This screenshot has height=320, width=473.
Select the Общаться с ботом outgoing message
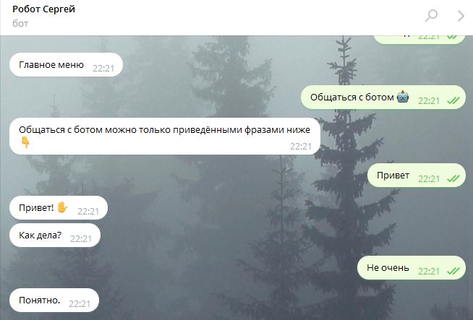pyautogui.click(x=383, y=98)
